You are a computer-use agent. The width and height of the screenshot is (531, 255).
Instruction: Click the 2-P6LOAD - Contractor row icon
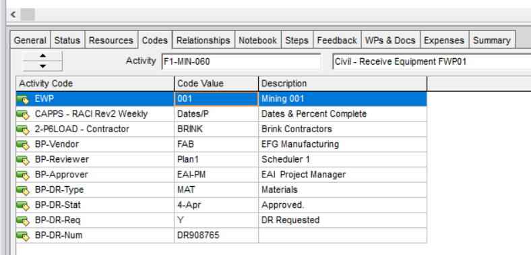coord(23,130)
